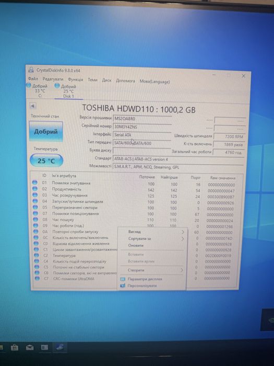The height and width of the screenshot is (366, 274).
Task: Open the Файл menu
Action: (33, 78)
